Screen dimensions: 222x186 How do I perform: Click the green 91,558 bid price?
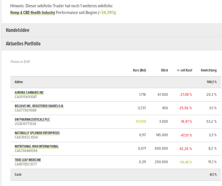[141, 122]
